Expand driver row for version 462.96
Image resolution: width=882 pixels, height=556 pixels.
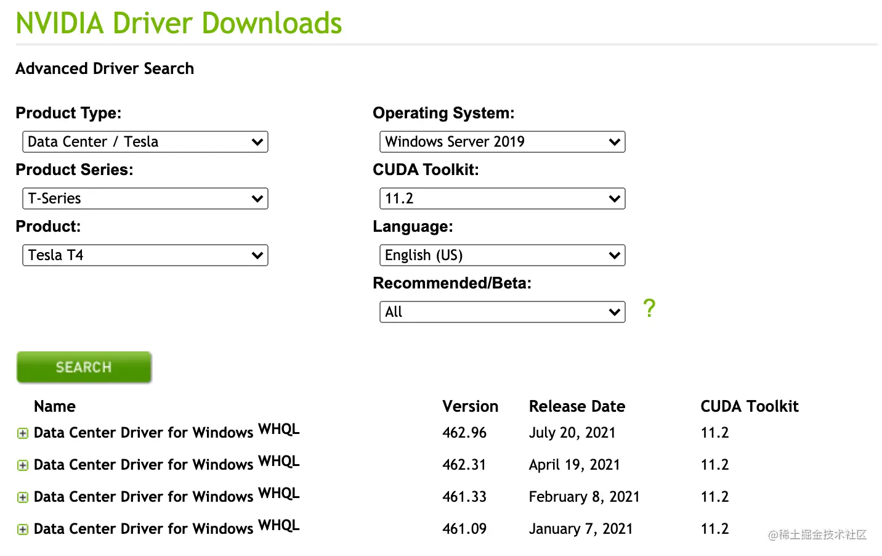pyautogui.click(x=23, y=433)
